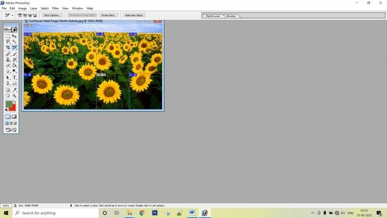The image size is (387, 218).
Task: Expand the status bar info arrow menu
Action: [71, 206]
